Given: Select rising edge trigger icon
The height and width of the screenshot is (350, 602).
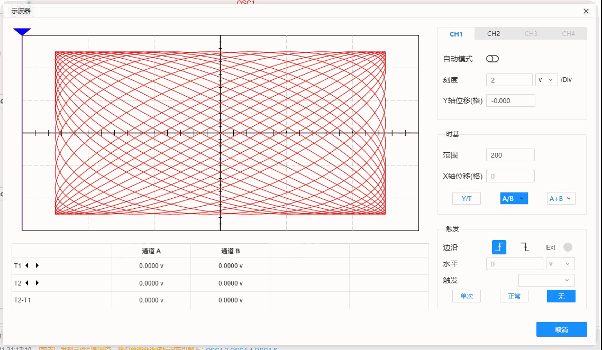Looking at the screenshot, I should (x=499, y=247).
